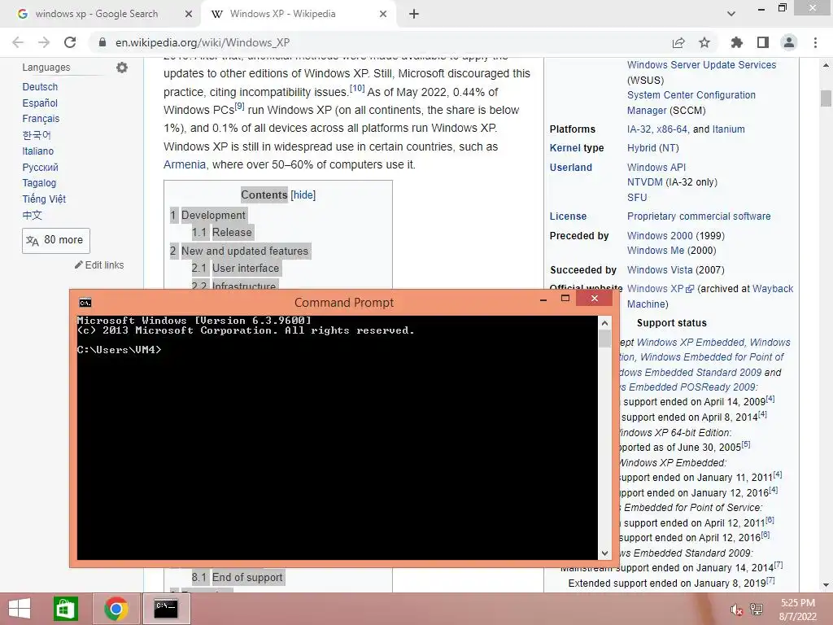Open the muted volume tray icon
The width and height of the screenshot is (833, 625).
pos(736,610)
